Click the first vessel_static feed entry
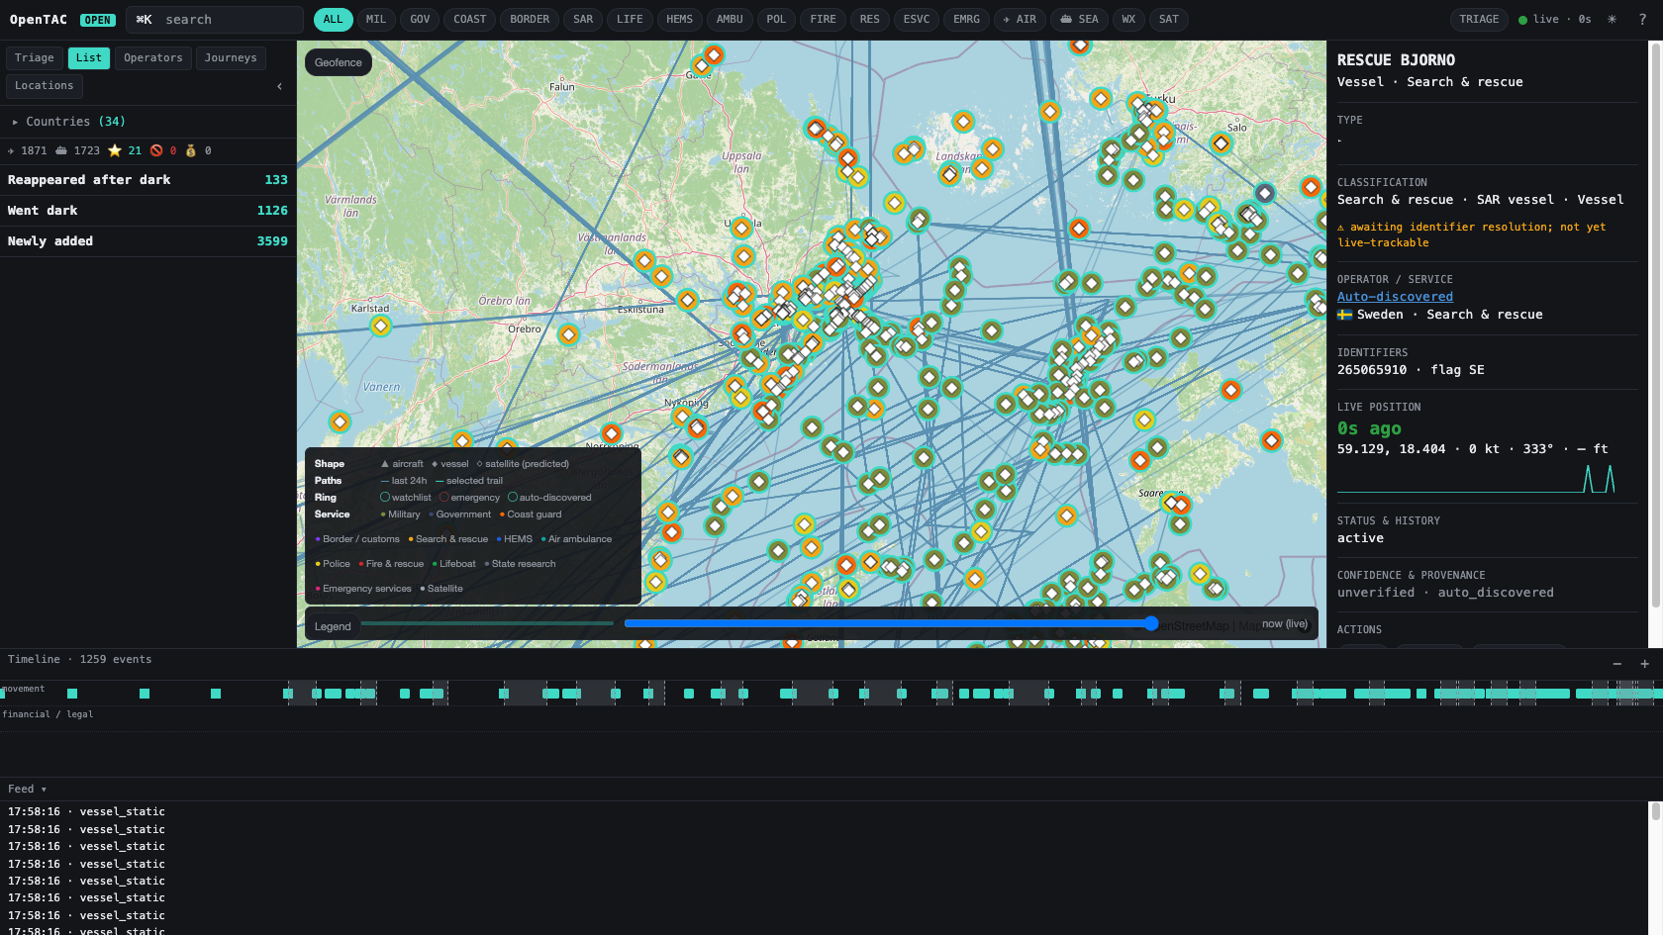The width and height of the screenshot is (1663, 935). [87, 812]
